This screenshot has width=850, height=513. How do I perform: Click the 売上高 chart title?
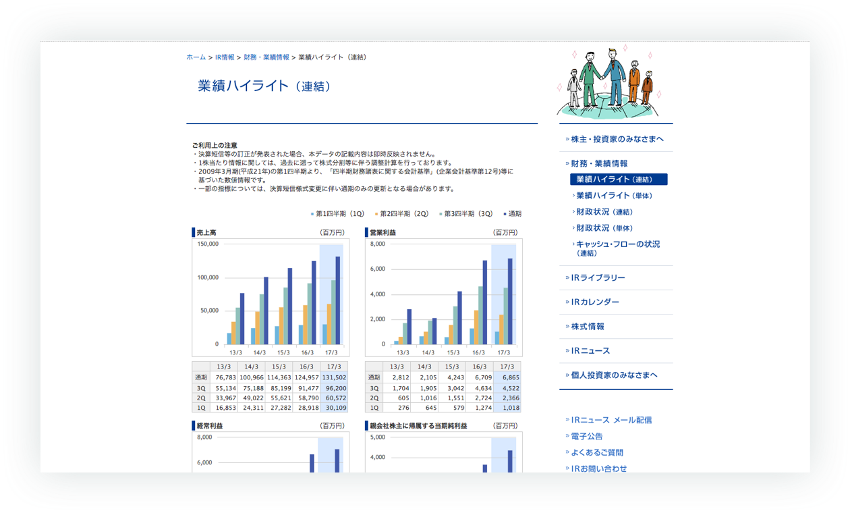(206, 233)
